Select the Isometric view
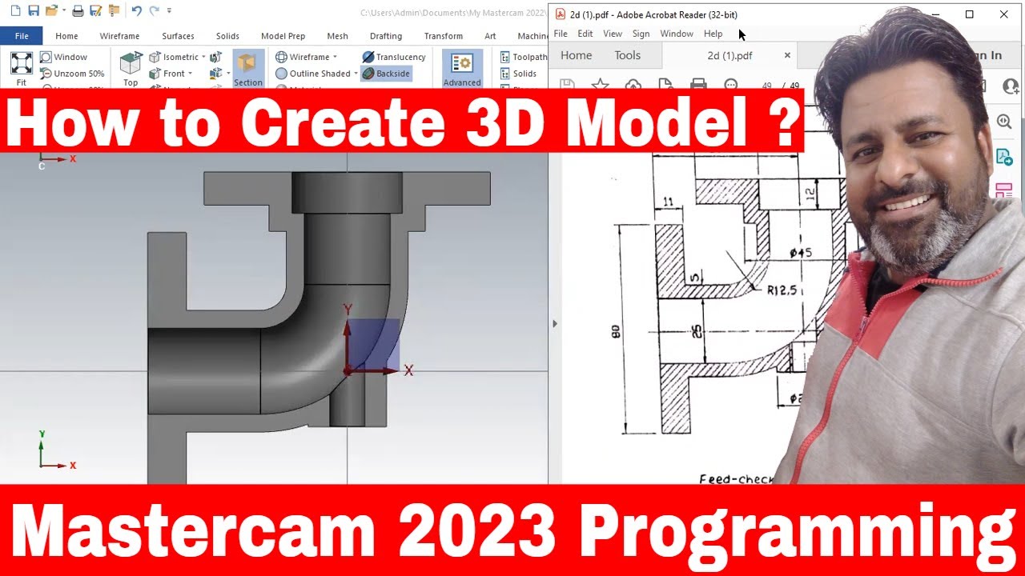Viewport: 1025px width, 576px height. pos(173,57)
